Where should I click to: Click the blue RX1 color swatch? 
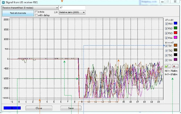(176, 23)
